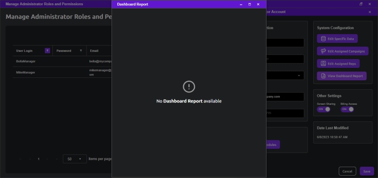Open Edit Specific Data button
The image size is (378, 178).
(x=337, y=39)
